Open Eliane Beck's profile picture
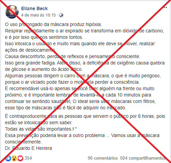This screenshot has width=171, height=163. point(12,12)
